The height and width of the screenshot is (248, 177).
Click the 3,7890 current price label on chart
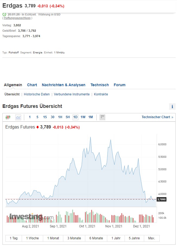coord(162,199)
